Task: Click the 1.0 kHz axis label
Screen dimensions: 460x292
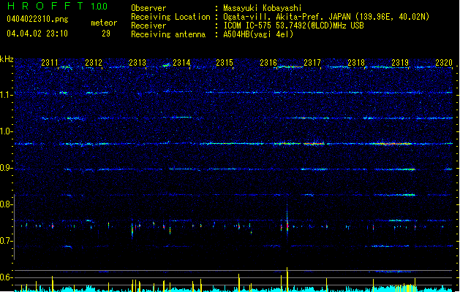Action: point(6,131)
